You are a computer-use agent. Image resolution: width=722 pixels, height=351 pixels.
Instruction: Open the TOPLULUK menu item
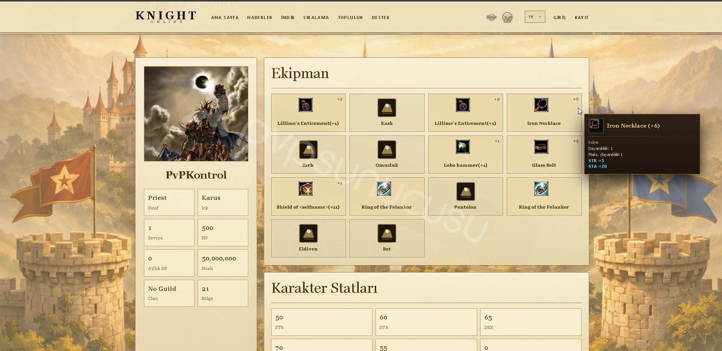(350, 18)
